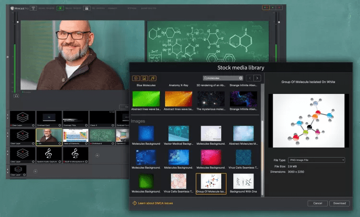Open settings gear on Contrast Card shot
Screen dimensions: 360x217
coord(59,126)
